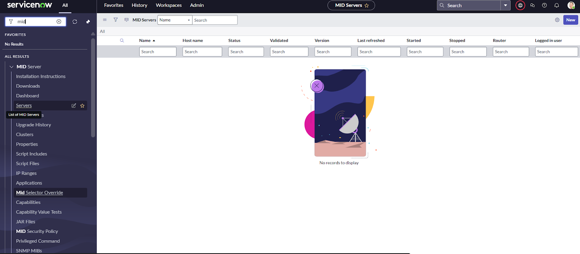Open the Admin menu
The width and height of the screenshot is (580, 254).
pos(197,5)
